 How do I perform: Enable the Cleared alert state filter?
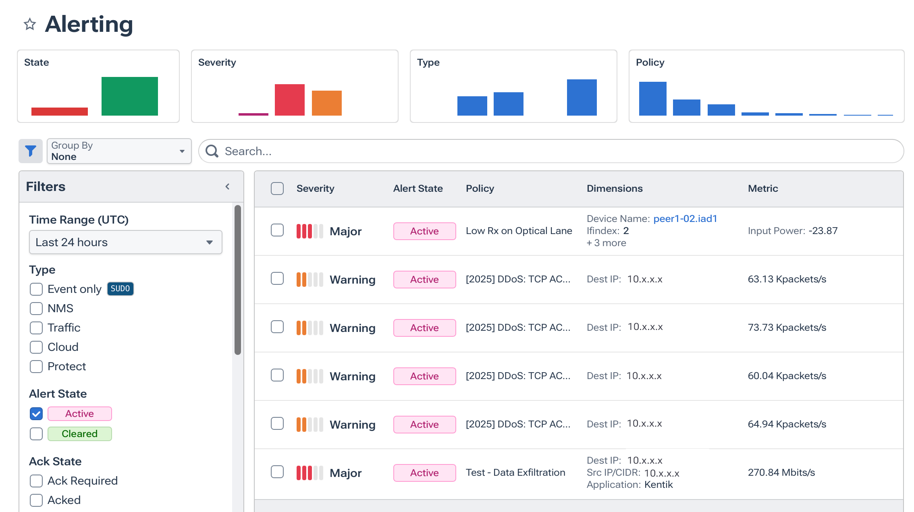click(x=36, y=433)
